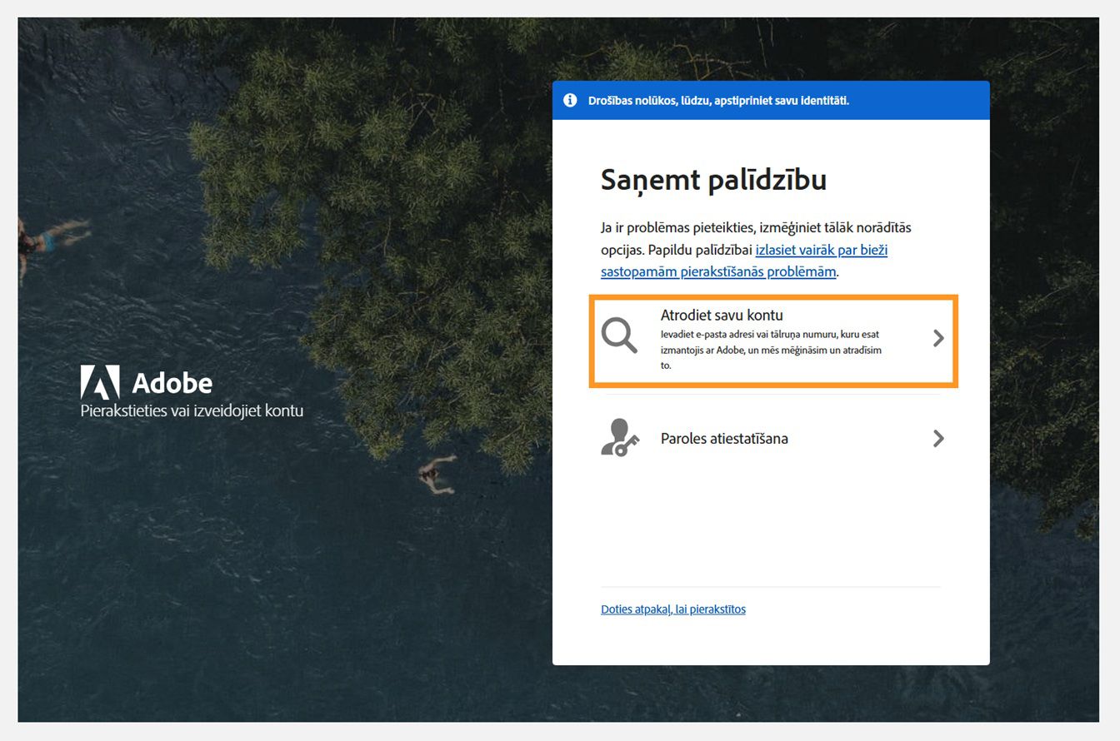Click the 'Saņemt palīdzību' heading

click(x=712, y=179)
